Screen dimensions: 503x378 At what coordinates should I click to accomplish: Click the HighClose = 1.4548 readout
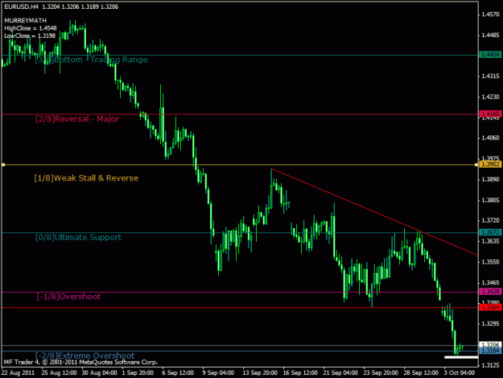[x=31, y=28]
